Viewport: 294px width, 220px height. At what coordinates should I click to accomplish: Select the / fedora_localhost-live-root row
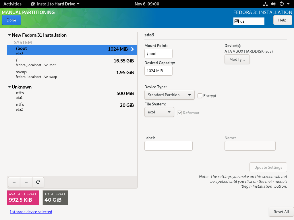pyautogui.click(x=72, y=62)
